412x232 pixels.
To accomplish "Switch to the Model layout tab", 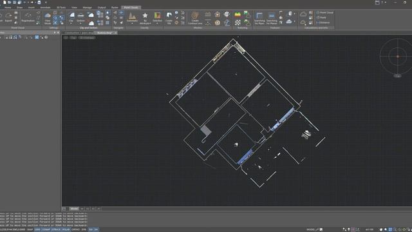I will [74, 209].
